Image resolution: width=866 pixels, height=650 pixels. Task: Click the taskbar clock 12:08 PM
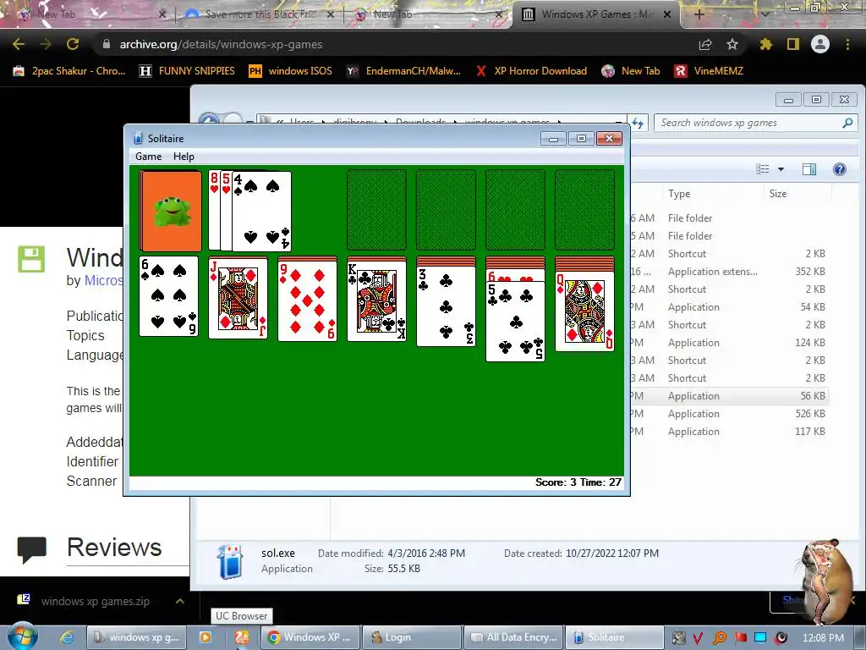(823, 637)
